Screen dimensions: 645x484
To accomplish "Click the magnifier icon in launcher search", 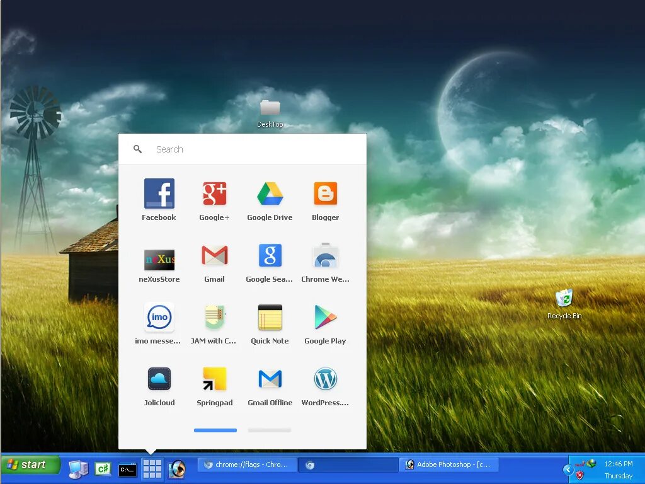I will [138, 149].
